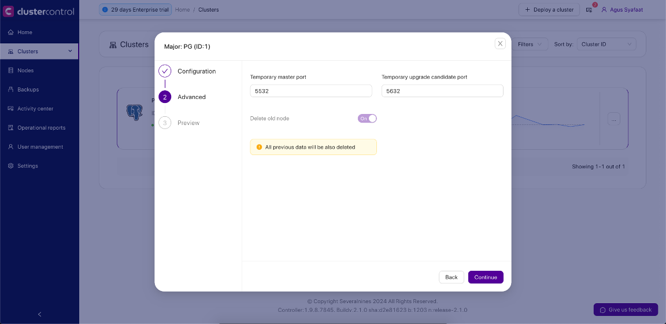The image size is (666, 324).
Task: Open the Activity center icon
Action: tap(10, 109)
